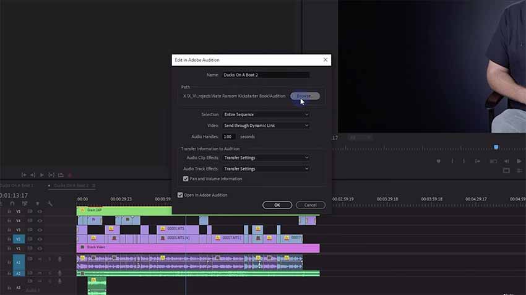Click timeline timecode 0:01:13:17
The width and height of the screenshot is (526, 295).
click(x=14, y=195)
